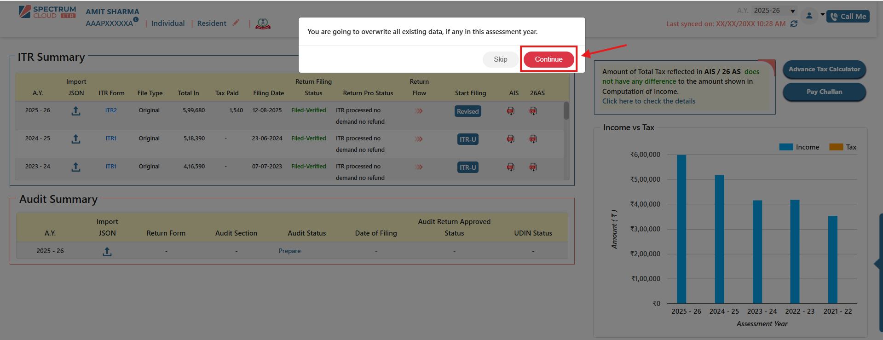
Task: Expand the right-edge side panel arrow
Action: (x=877, y=264)
